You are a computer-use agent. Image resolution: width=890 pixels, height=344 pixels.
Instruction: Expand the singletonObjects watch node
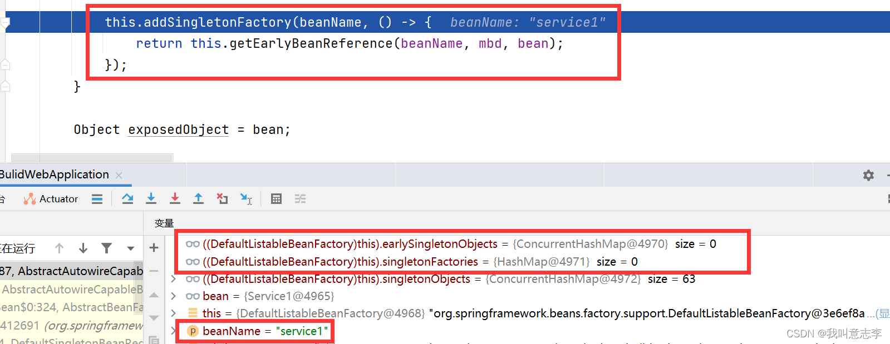174,279
